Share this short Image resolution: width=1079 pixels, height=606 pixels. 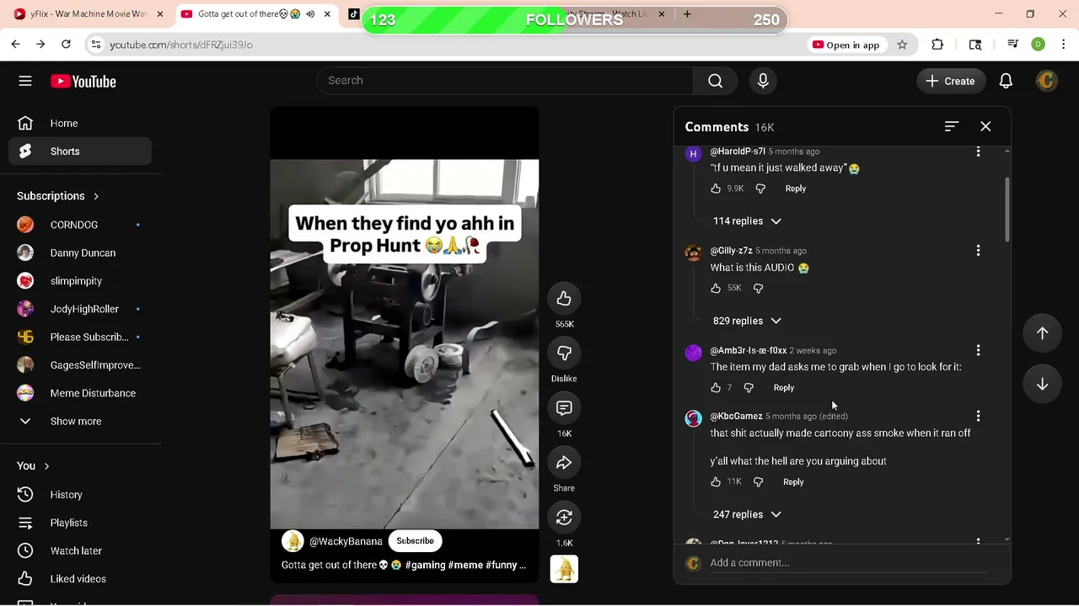[564, 463]
